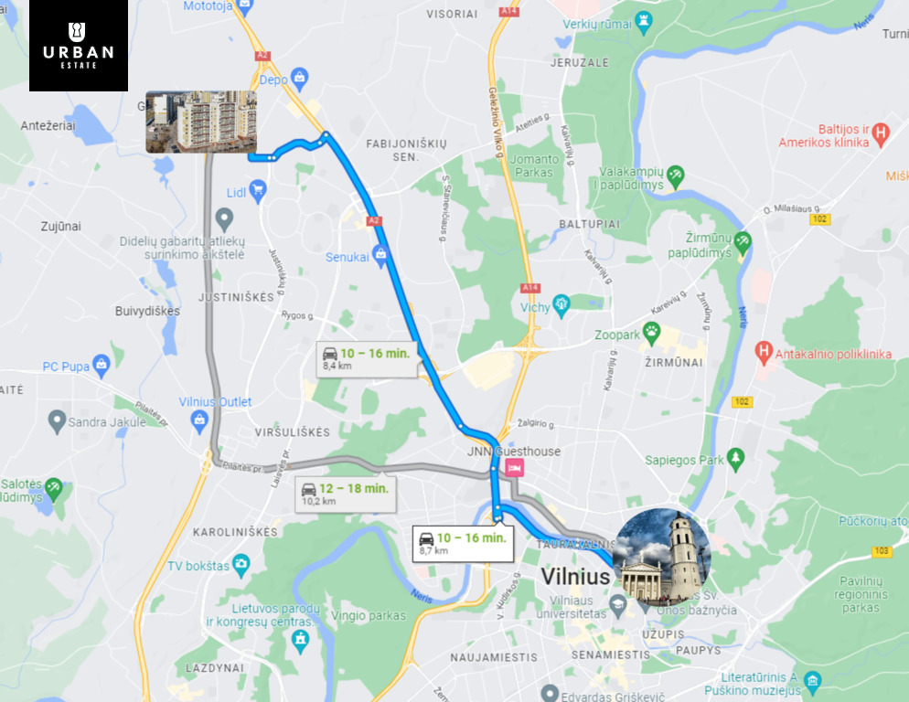Click the apartment building photo thumbnail
The width and height of the screenshot is (909, 702).
click(201, 122)
